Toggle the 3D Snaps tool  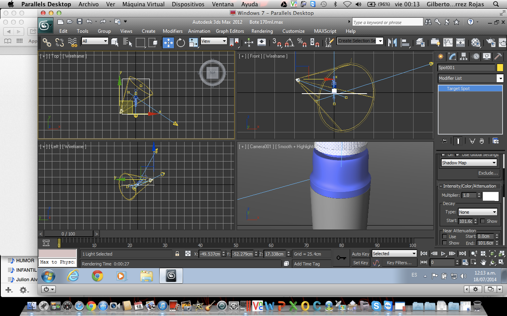click(x=277, y=42)
